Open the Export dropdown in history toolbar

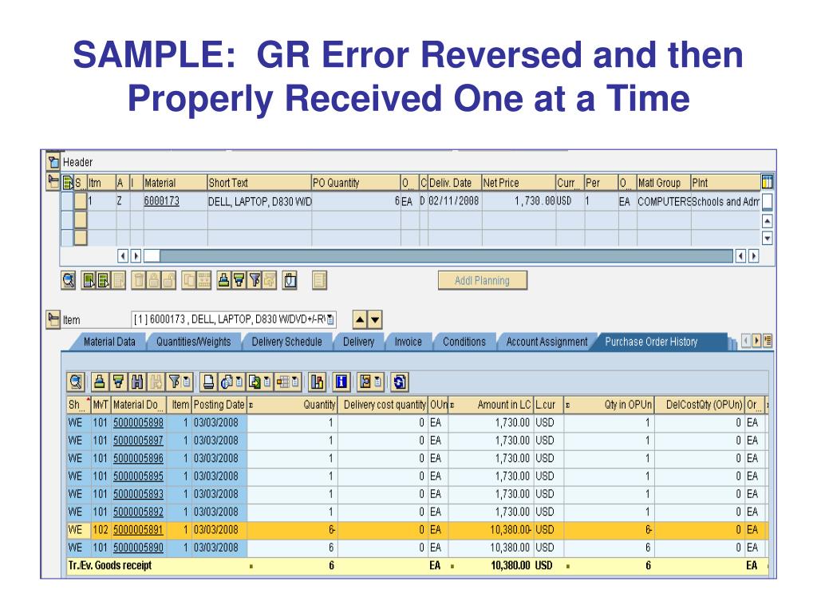(x=259, y=382)
